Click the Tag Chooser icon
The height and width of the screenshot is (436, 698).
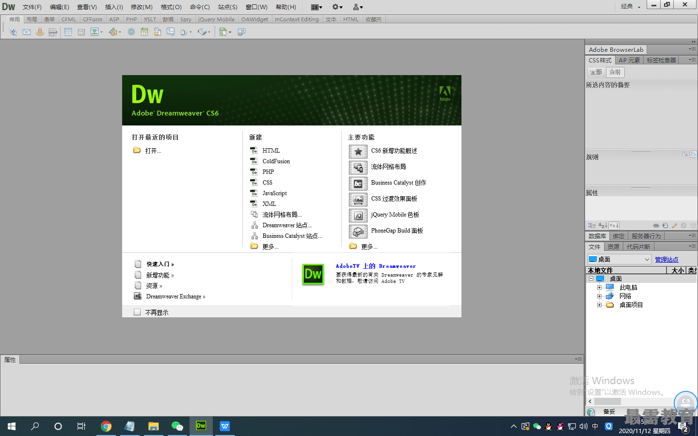241,32
